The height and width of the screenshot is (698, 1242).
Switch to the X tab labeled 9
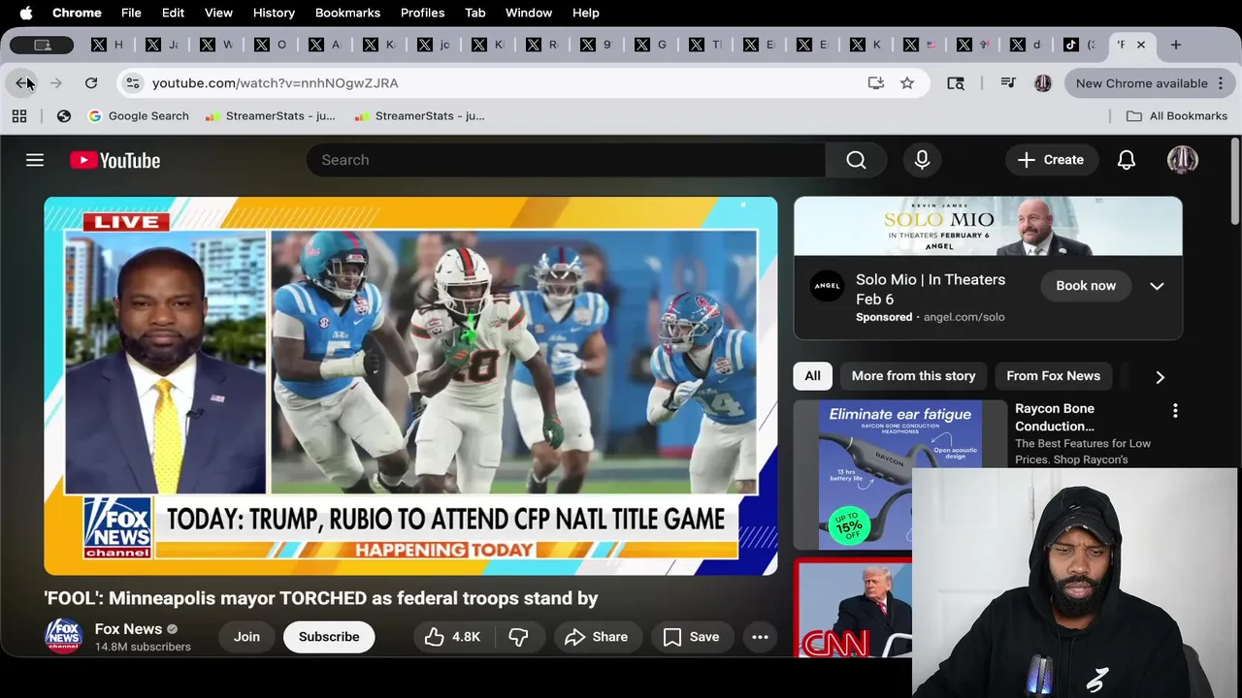597,45
